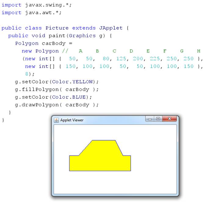Click 'g.setColor(Color.YELLOW);' line

click(x=57, y=82)
